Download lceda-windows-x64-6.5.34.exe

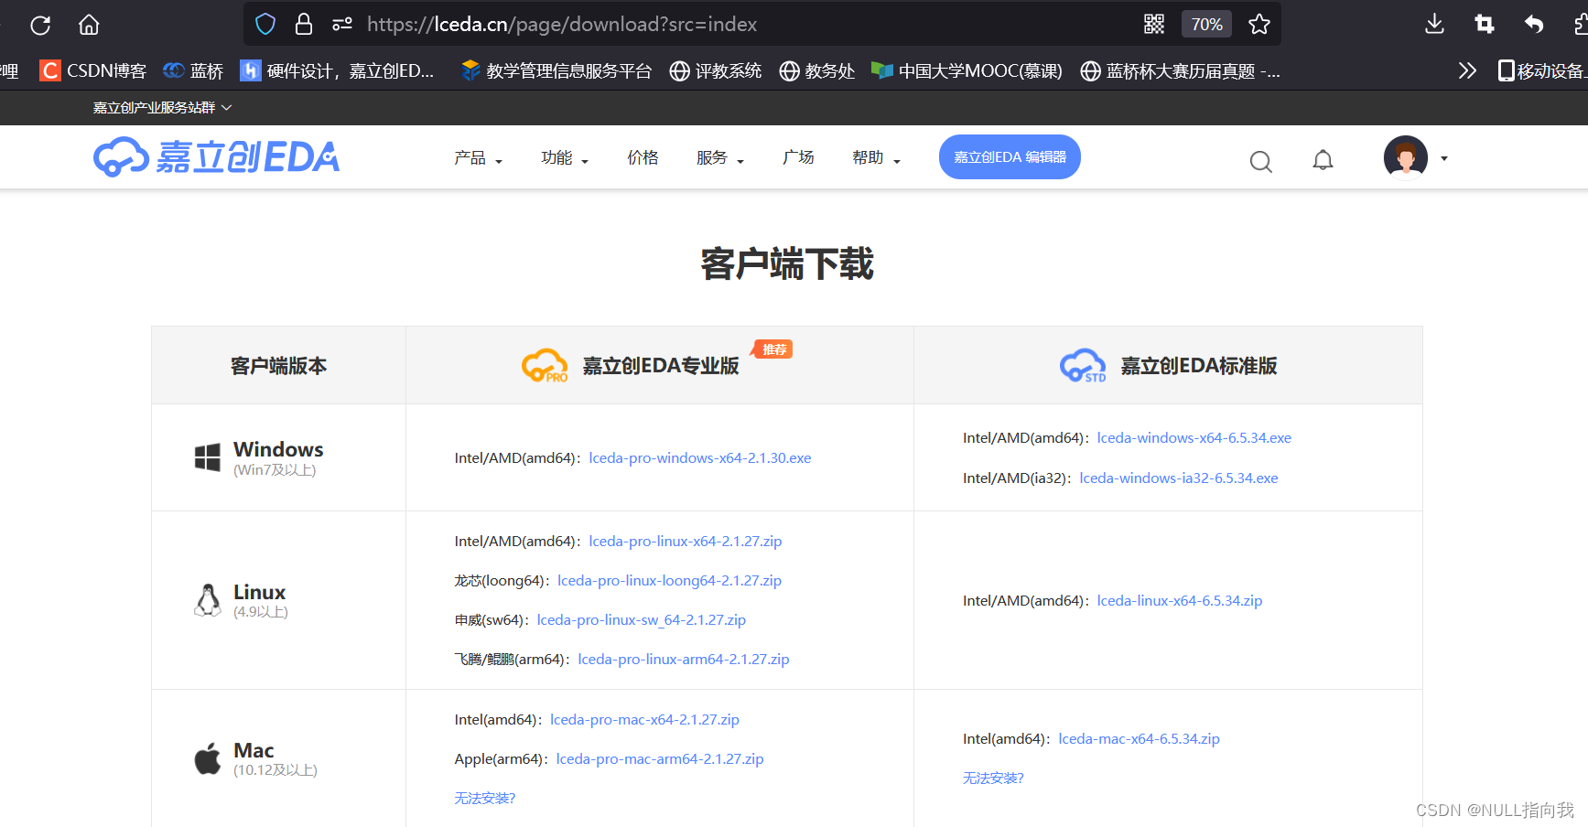1194,438
